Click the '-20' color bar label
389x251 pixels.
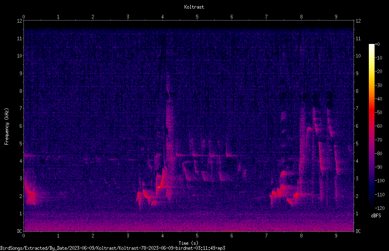(379, 71)
